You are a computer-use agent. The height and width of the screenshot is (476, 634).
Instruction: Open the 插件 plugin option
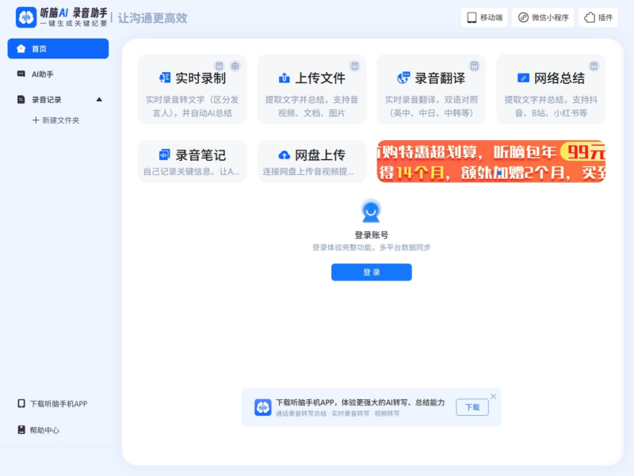click(x=598, y=17)
